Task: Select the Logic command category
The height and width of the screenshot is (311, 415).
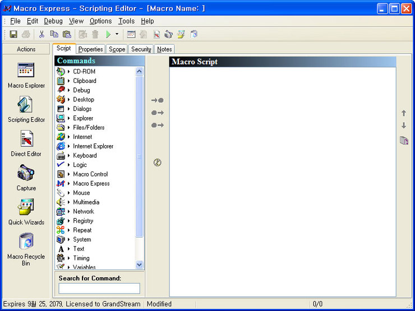Action: [x=80, y=165]
